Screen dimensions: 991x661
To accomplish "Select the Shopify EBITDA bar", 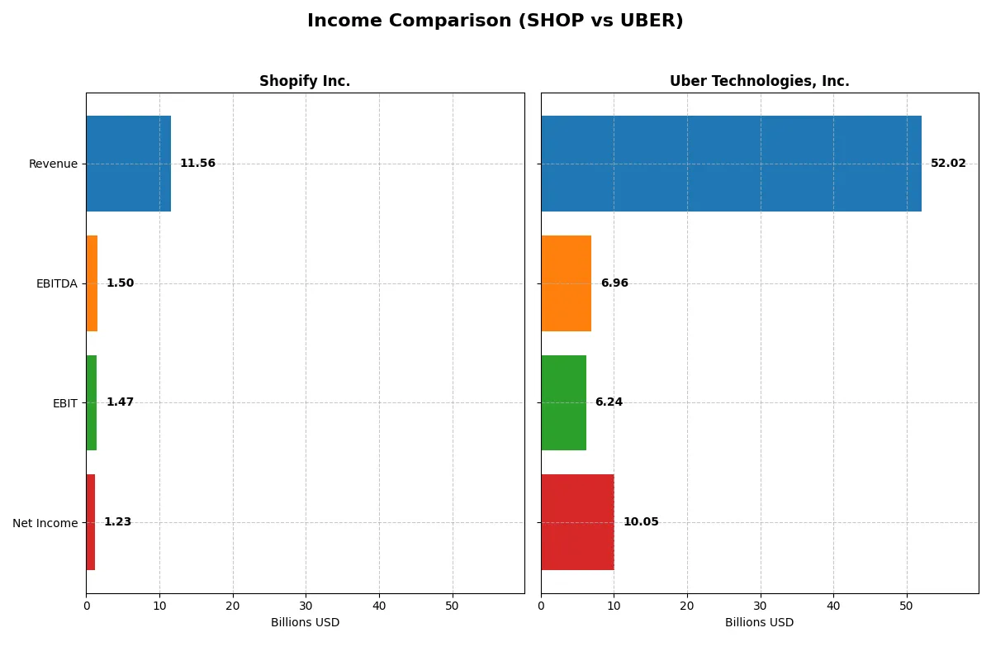I will click(91, 283).
